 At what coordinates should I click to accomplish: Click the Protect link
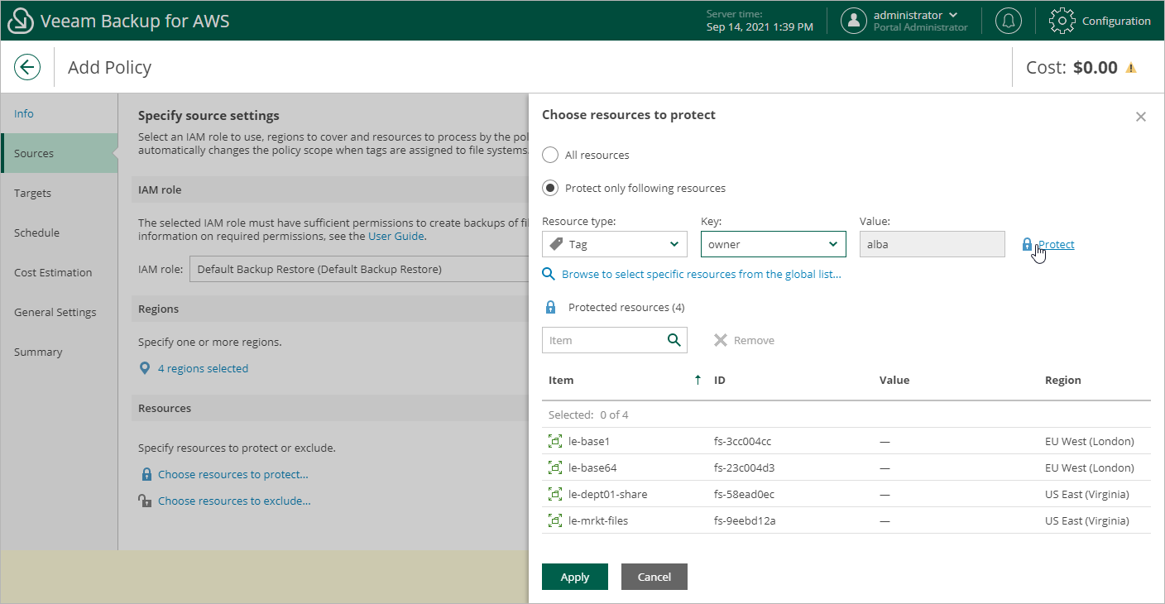pos(1056,244)
